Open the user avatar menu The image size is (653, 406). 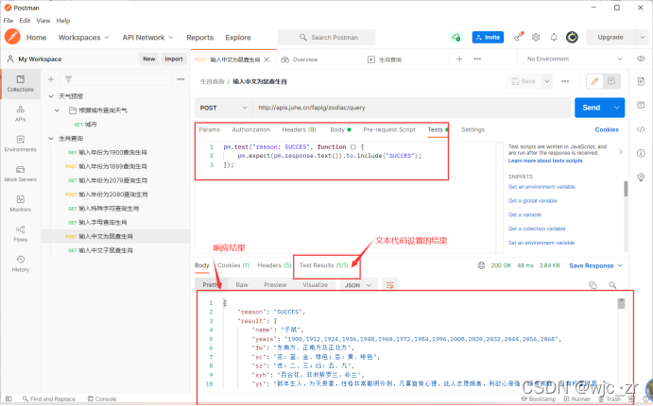572,37
